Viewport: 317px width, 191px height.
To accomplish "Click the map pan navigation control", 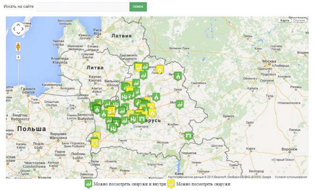I will click(19, 29).
